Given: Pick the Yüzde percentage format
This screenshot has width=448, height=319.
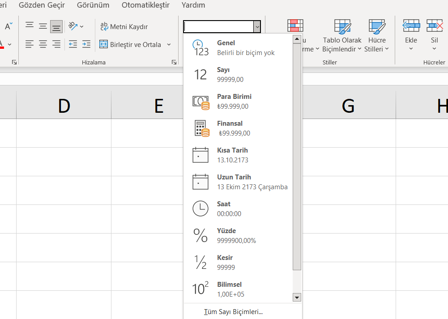Looking at the screenshot, I should point(238,236).
